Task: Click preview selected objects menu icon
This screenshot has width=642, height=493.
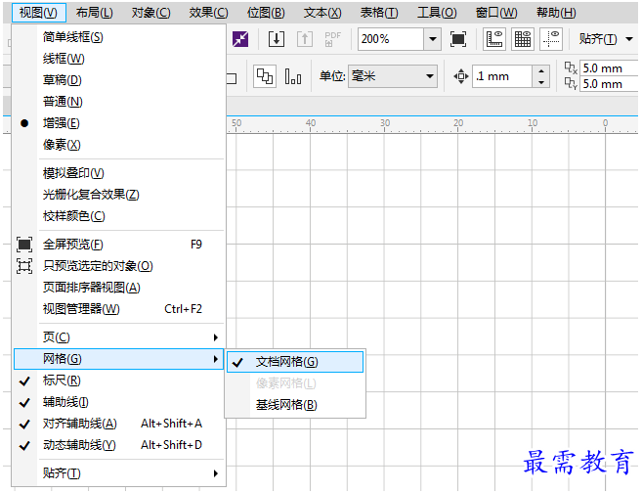Action: 24,266
